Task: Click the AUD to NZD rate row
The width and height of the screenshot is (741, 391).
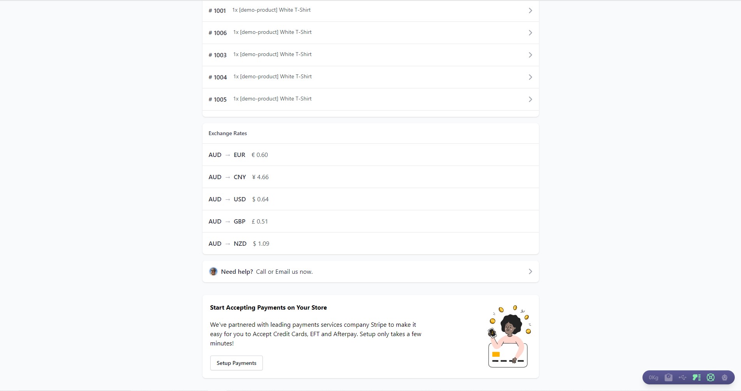Action: point(370,244)
